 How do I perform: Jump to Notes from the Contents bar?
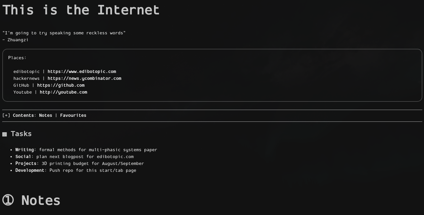46,115
